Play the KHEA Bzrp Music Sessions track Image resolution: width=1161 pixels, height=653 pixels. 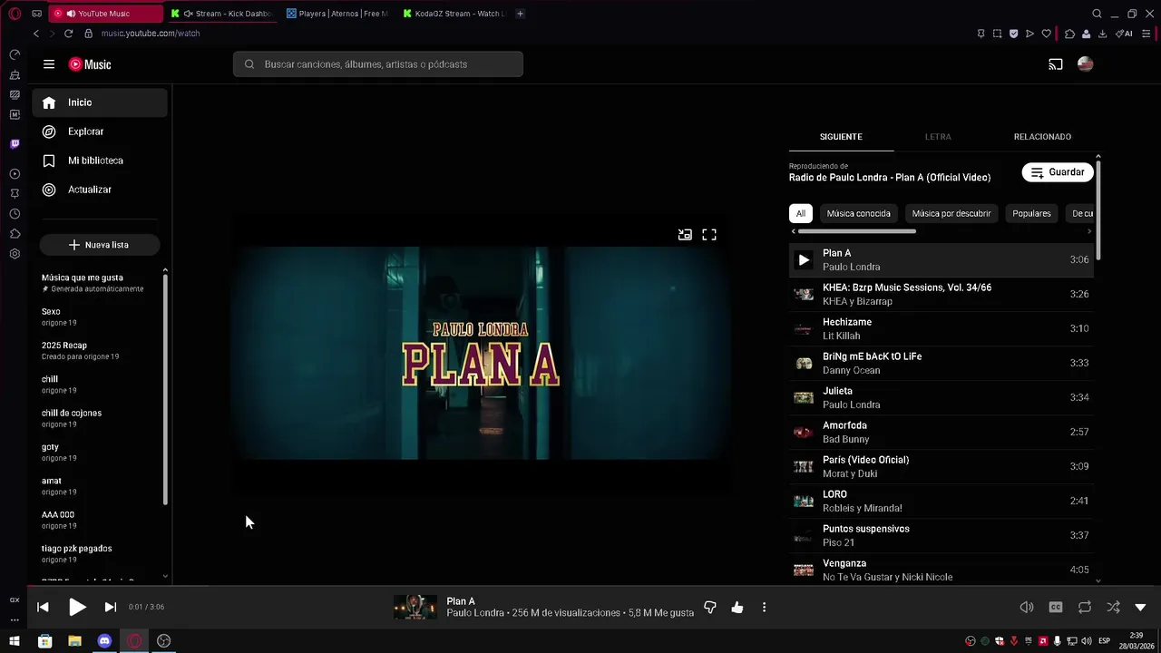coord(941,295)
